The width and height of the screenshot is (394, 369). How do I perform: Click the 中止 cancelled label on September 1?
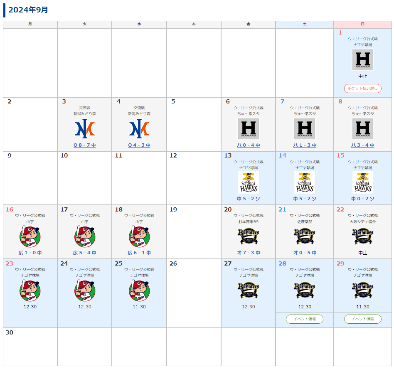coord(362,76)
